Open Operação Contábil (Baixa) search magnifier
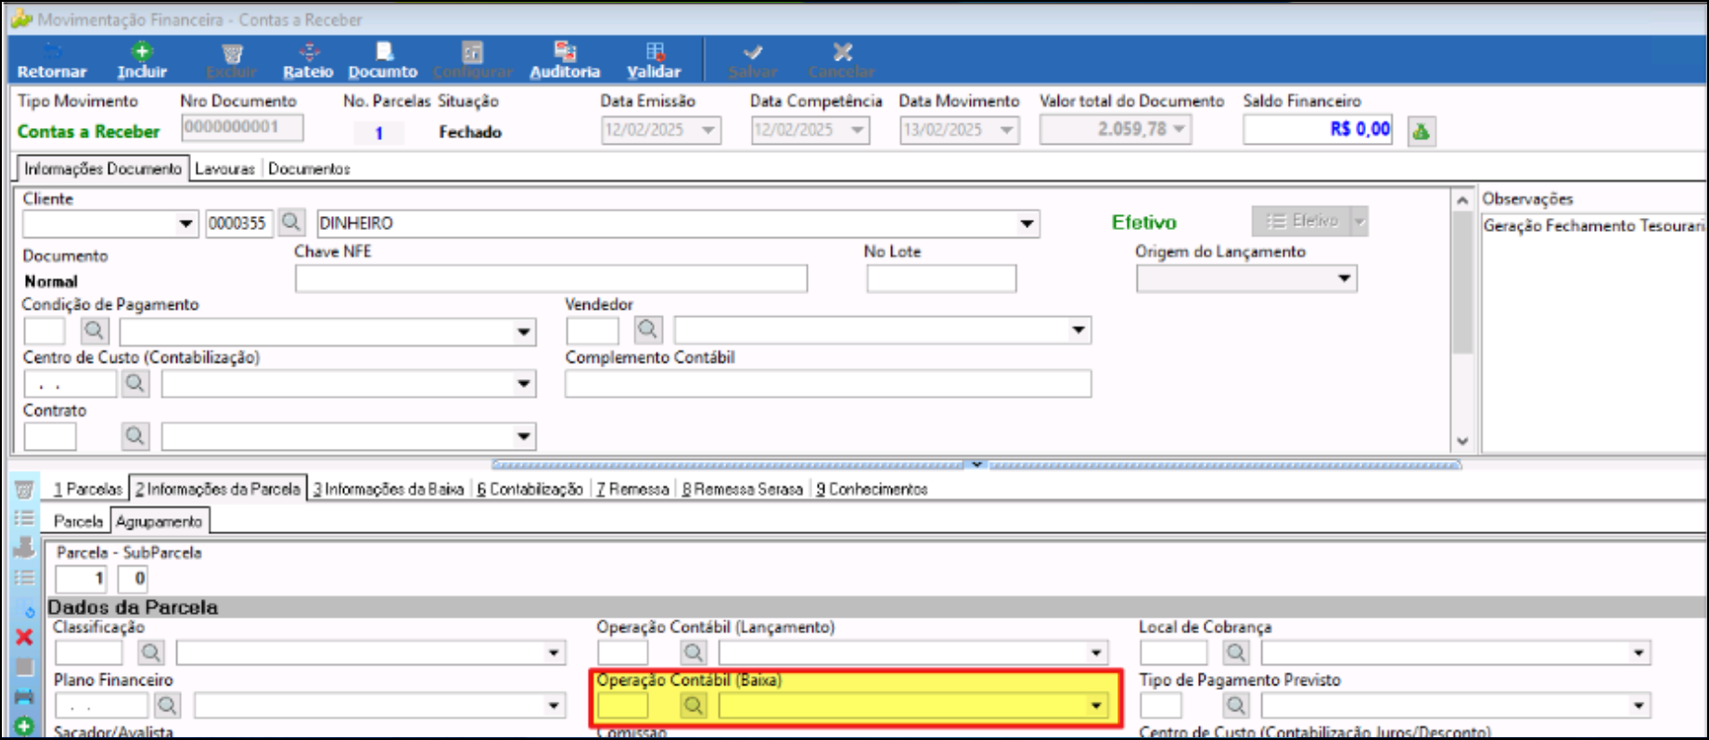This screenshot has height=740, width=1709. (693, 706)
